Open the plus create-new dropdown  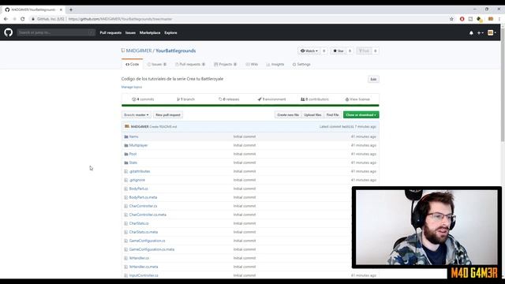pos(481,33)
